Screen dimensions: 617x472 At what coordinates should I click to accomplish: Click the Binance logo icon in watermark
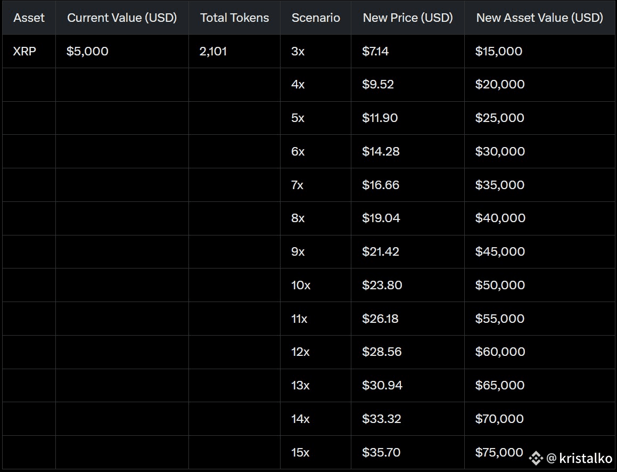click(x=536, y=458)
